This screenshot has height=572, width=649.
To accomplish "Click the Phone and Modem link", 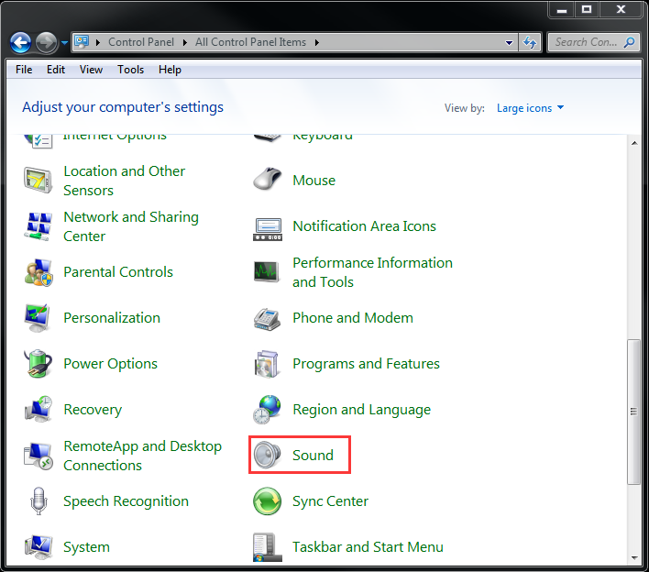I will click(353, 318).
